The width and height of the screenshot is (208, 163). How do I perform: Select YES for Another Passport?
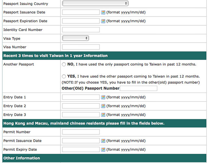point(64,76)
